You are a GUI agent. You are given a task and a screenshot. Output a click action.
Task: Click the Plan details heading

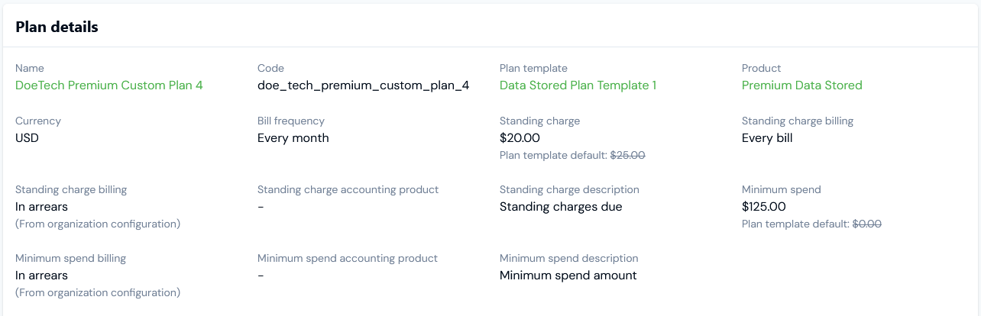57,27
